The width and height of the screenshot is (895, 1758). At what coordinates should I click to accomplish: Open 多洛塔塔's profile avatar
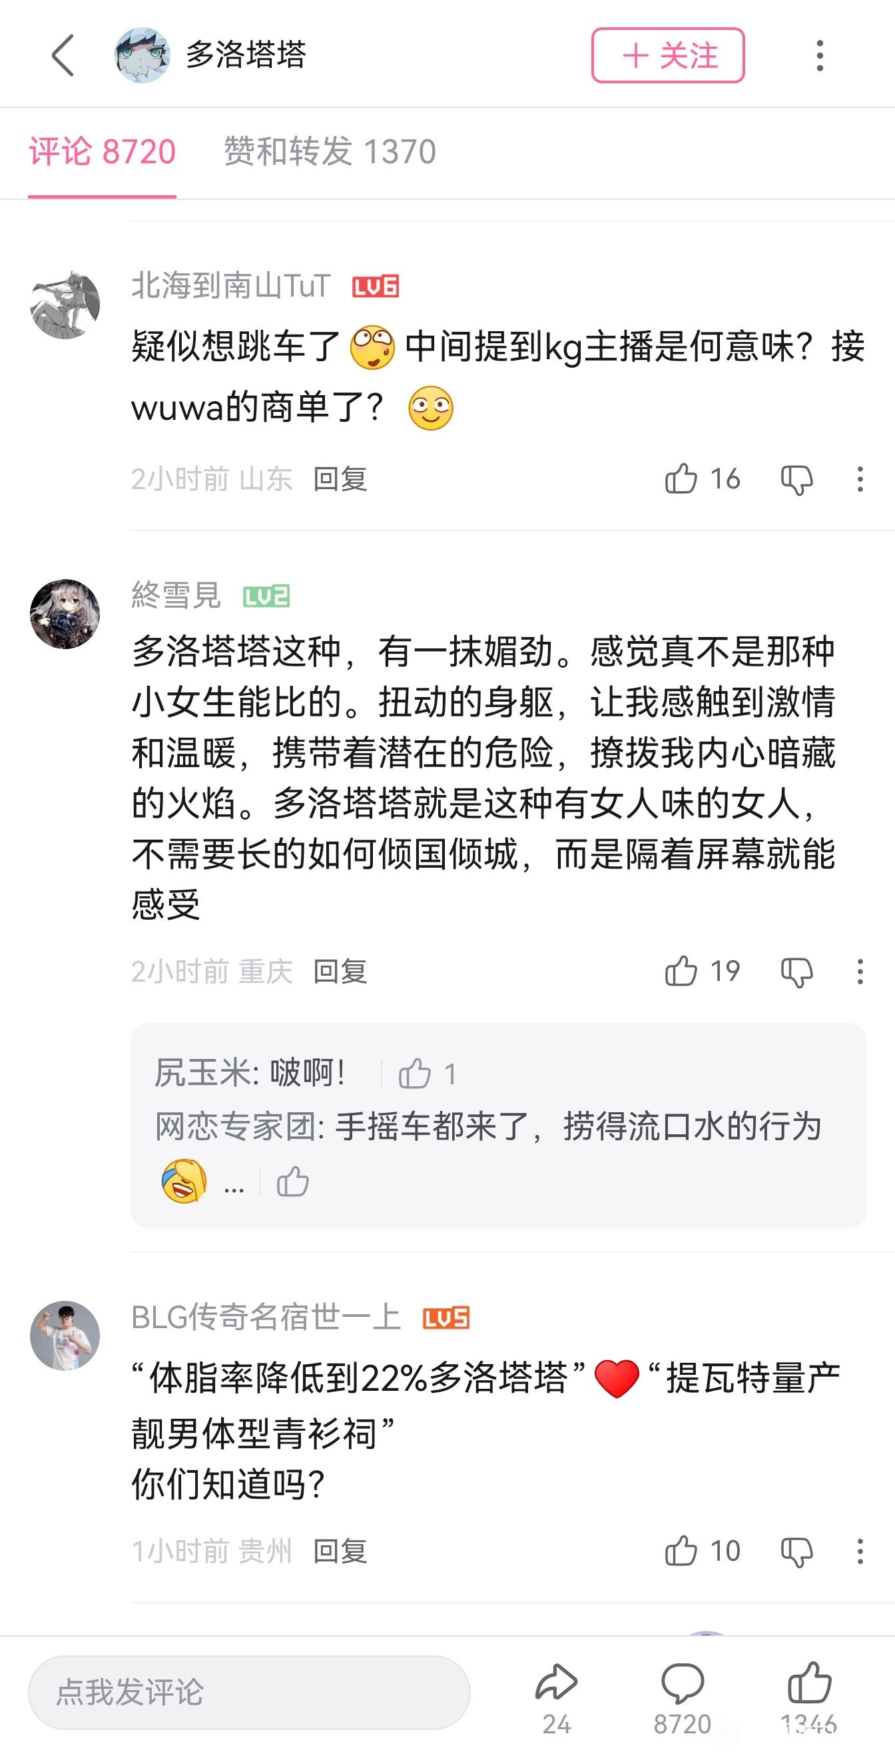click(142, 55)
